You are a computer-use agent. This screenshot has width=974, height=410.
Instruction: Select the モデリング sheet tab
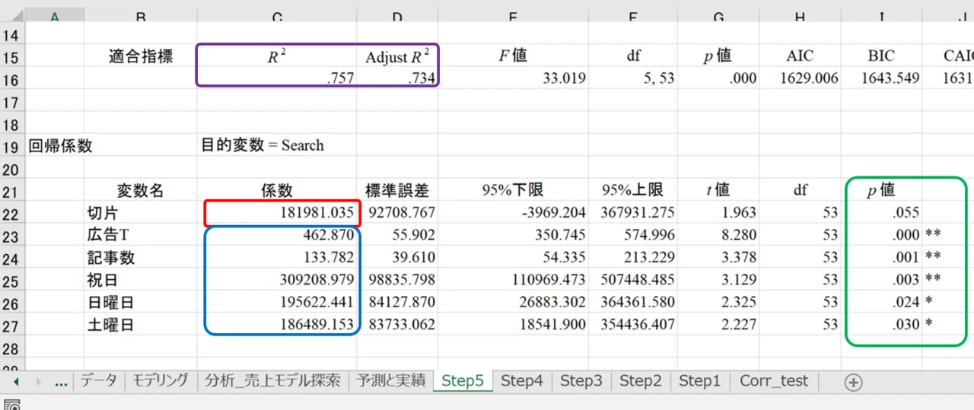click(x=160, y=381)
